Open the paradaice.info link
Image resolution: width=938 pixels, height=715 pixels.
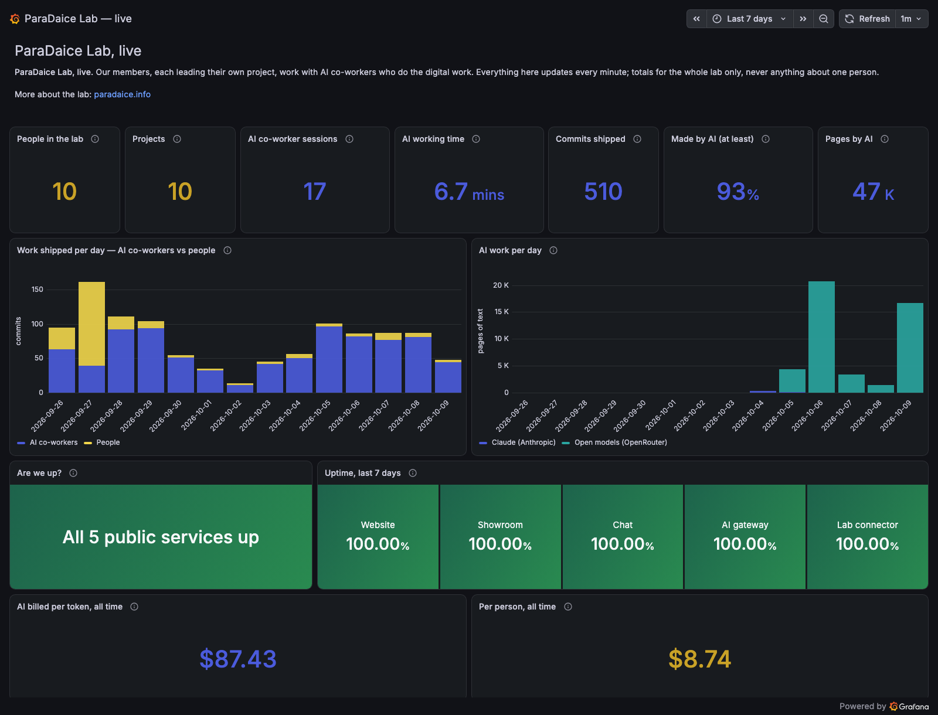point(123,94)
